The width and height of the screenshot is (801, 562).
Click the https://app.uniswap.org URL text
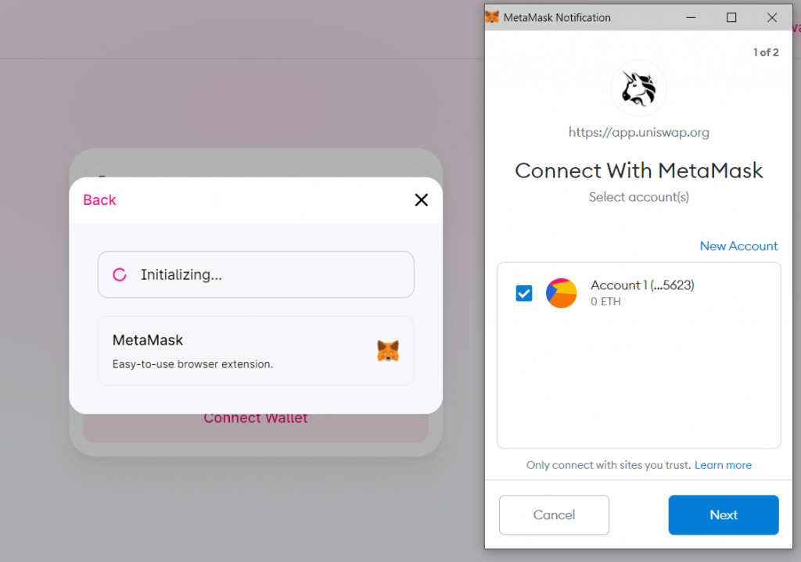[x=638, y=133]
